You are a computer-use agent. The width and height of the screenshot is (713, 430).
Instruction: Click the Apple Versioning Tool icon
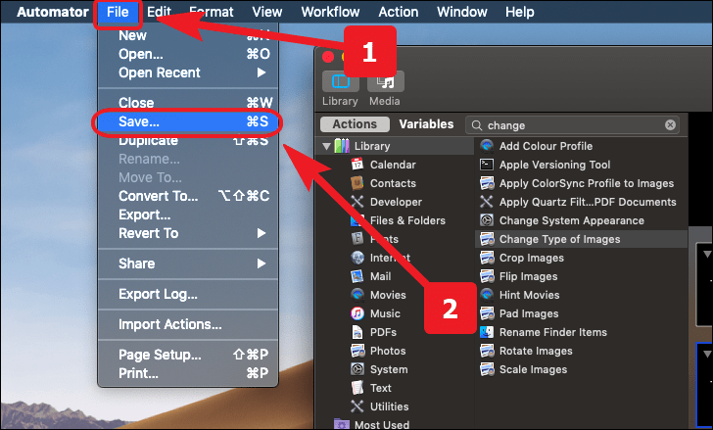(x=487, y=165)
